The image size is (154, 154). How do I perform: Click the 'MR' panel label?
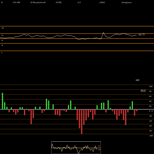pyautogui.click(x=137, y=80)
